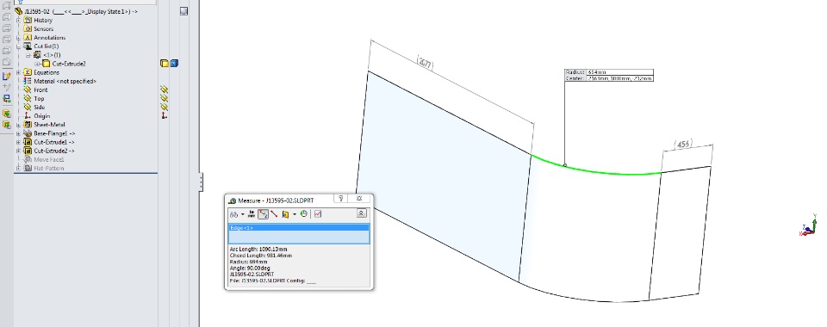The width and height of the screenshot is (827, 327).
Task: Close the Measure dialog
Action: point(359,199)
